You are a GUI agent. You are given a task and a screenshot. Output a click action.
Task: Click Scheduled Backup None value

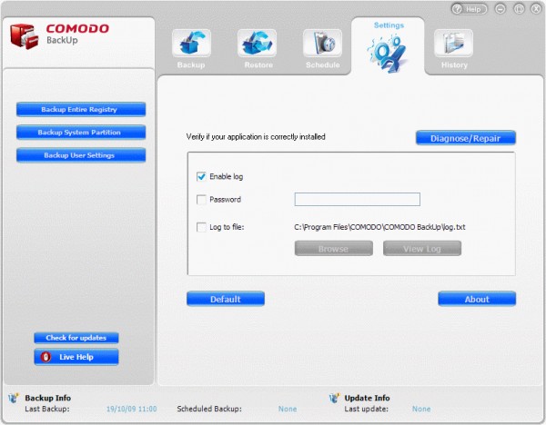point(288,409)
